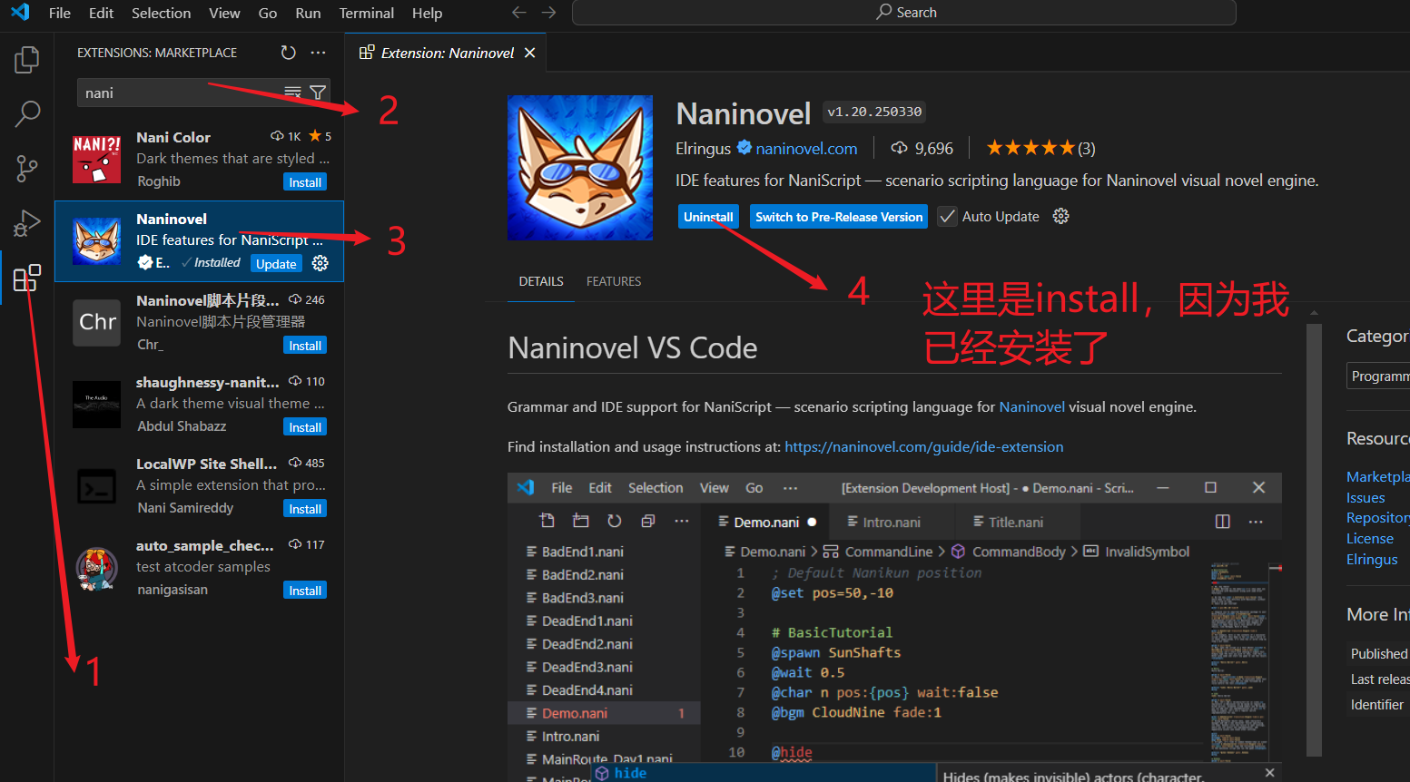This screenshot has width=1410, height=782.
Task: Install the LocalWP Site Shell extension
Action: click(x=305, y=509)
